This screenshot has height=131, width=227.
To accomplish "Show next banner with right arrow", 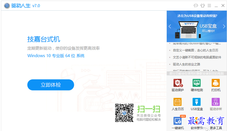I will click(x=224, y=26).
